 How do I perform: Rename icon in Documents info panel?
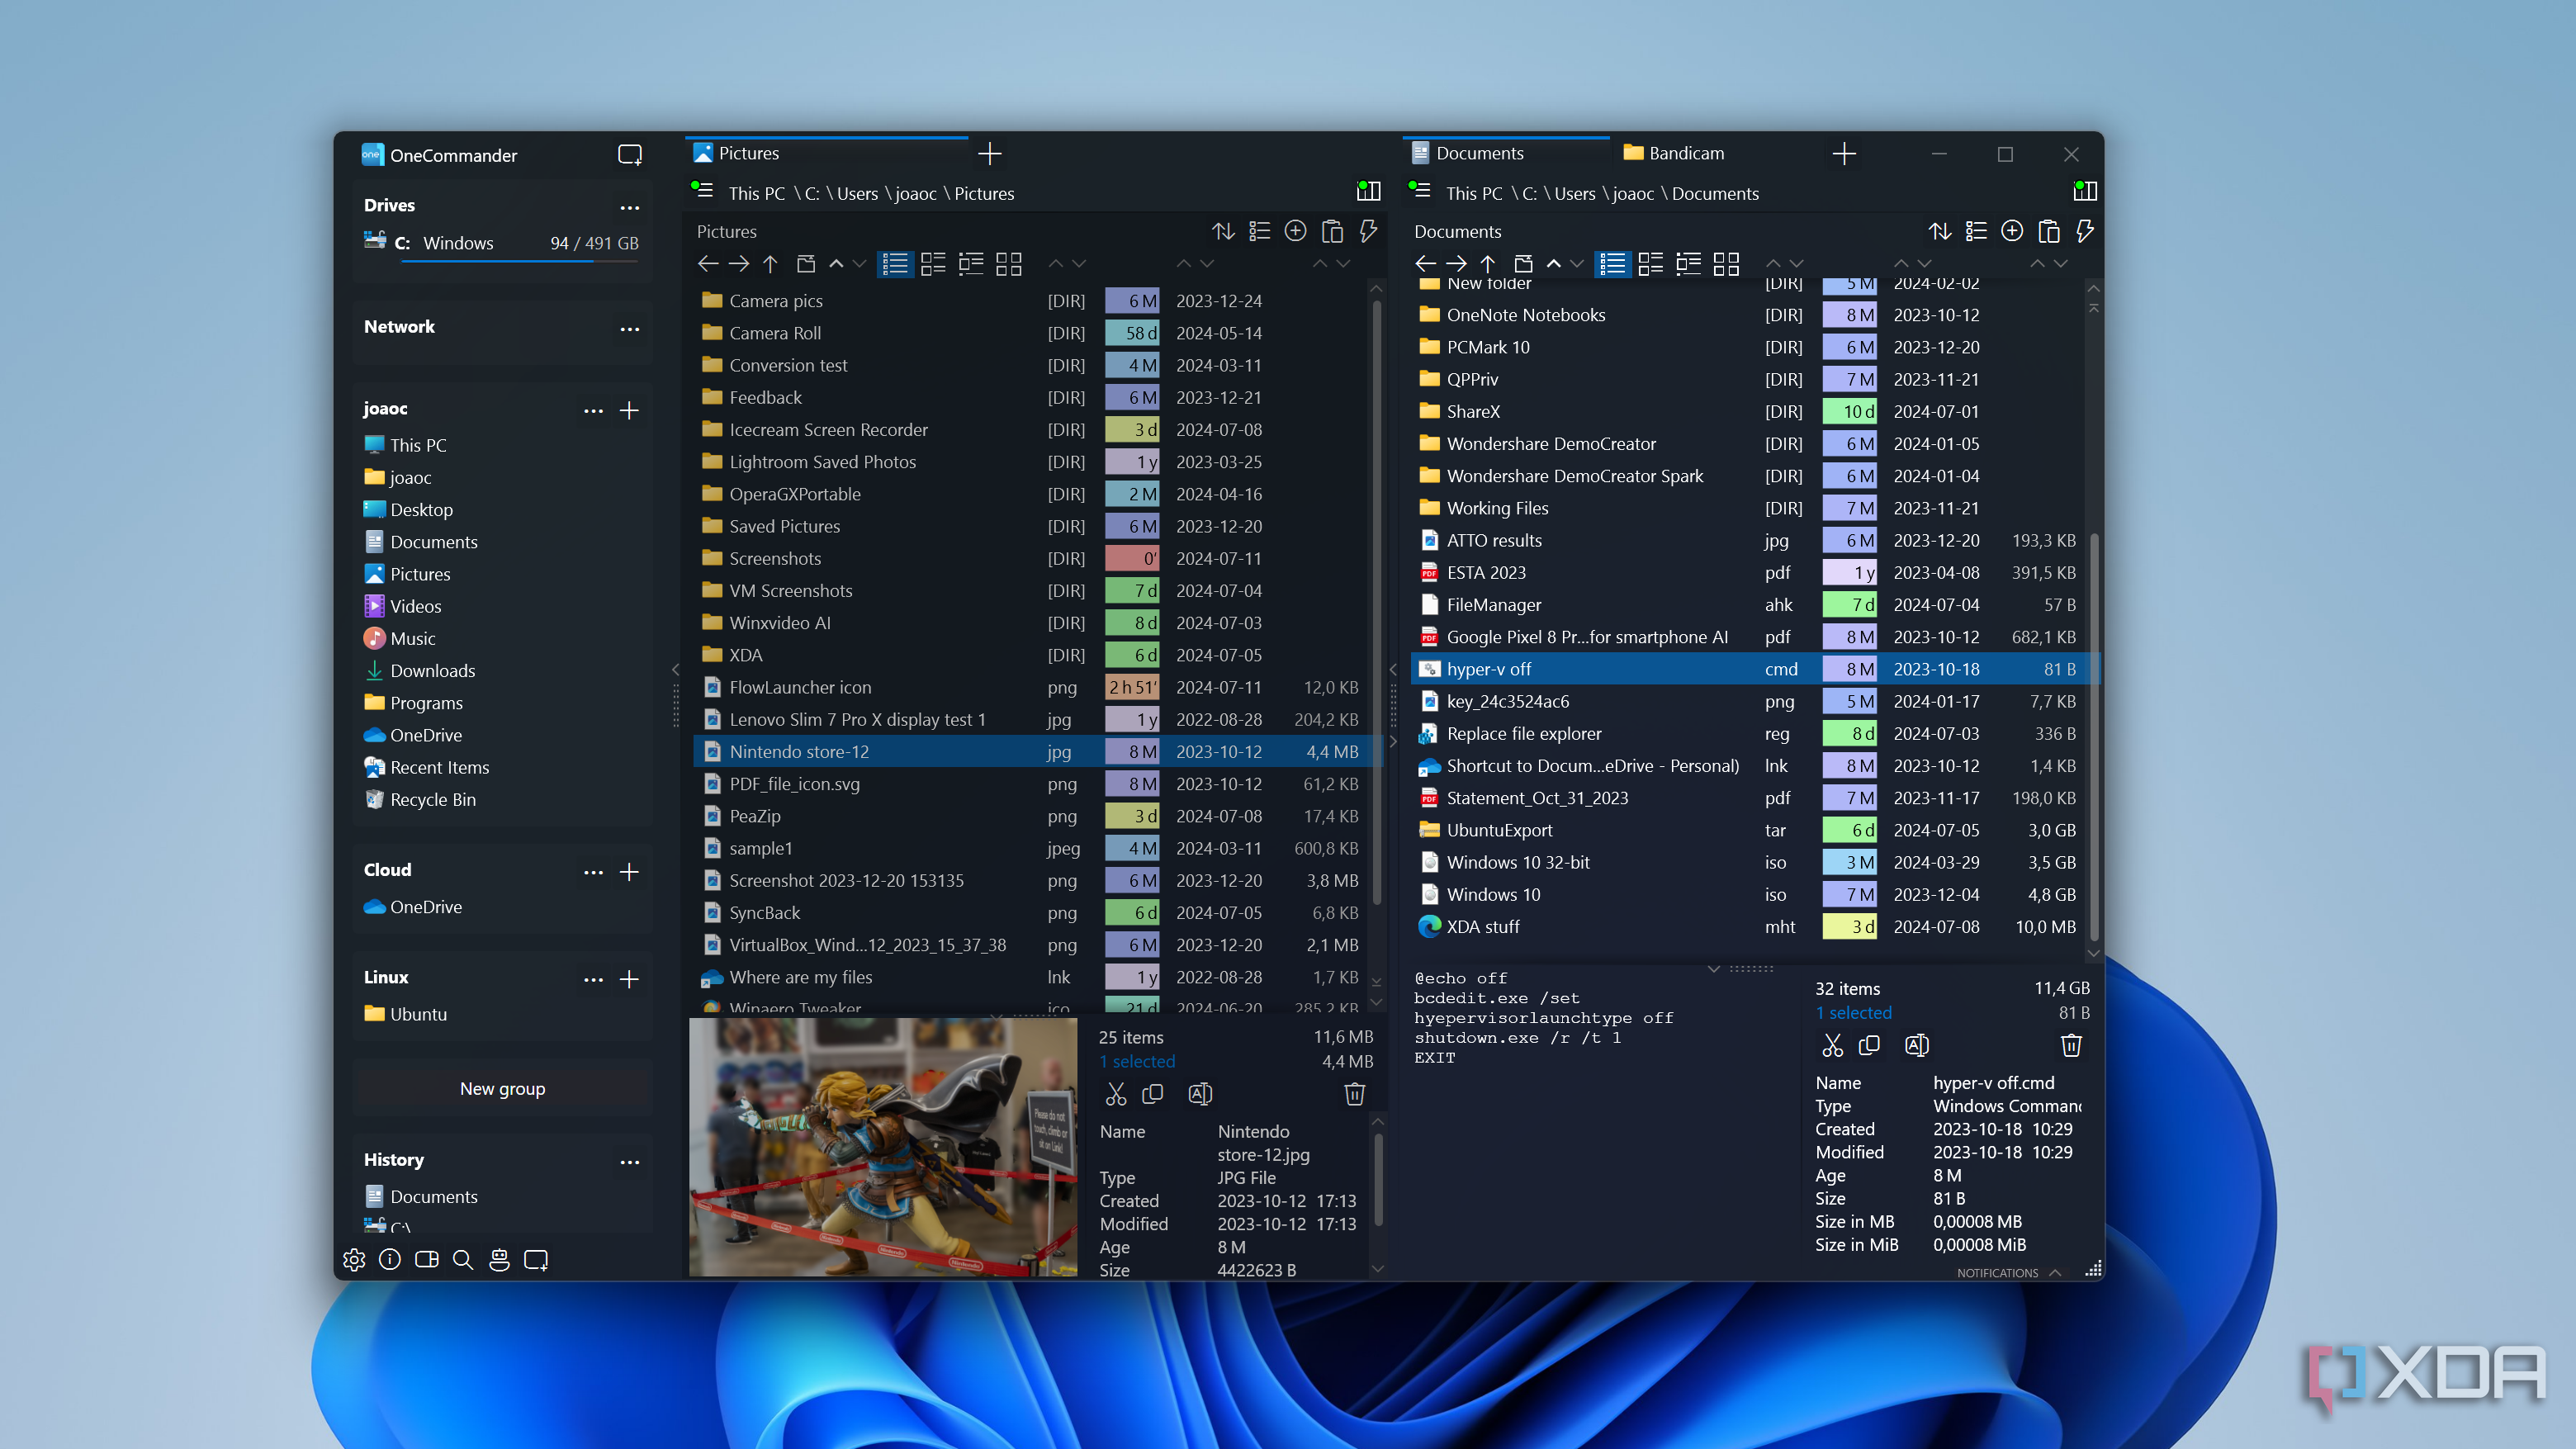click(x=1916, y=1045)
